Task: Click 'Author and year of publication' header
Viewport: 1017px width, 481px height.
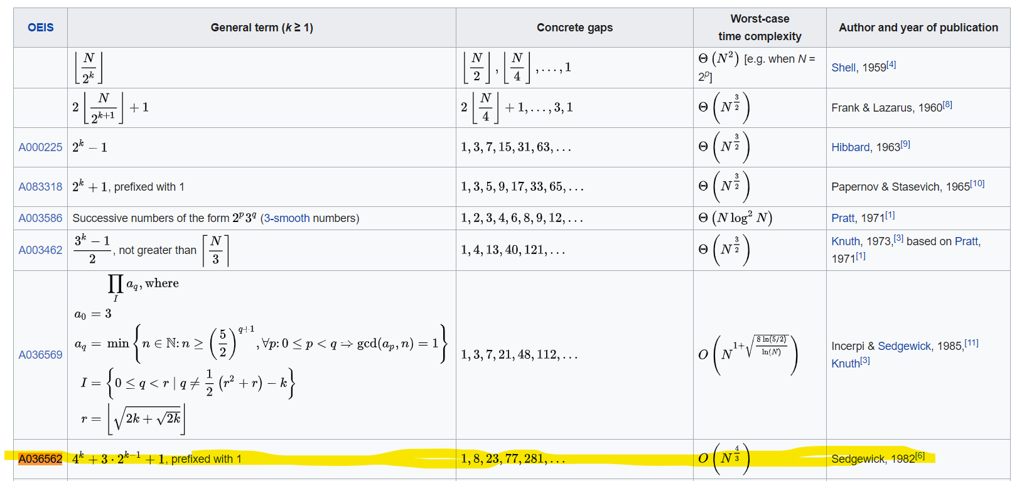Action: pyautogui.click(x=918, y=28)
